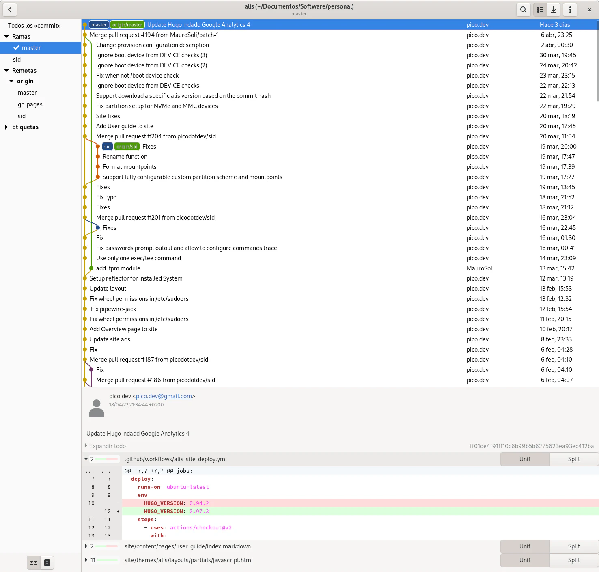Image resolution: width=599 pixels, height=572 pixels.
Task: Select Unif view for javascript.html diff
Action: 525,560
